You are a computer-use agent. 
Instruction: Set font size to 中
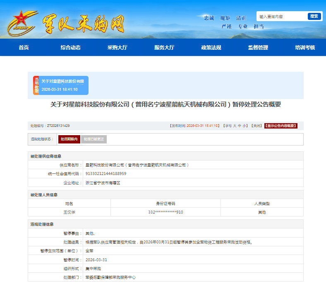pos(240,126)
